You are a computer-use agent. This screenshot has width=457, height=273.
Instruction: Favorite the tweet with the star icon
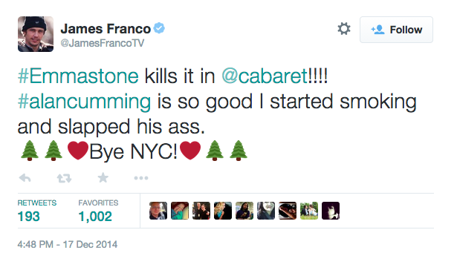103,177
